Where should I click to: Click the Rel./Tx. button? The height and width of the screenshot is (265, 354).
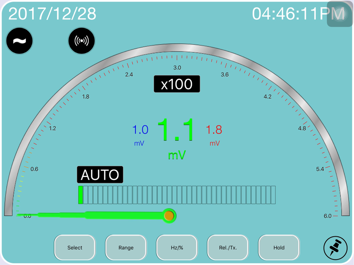tap(228, 247)
